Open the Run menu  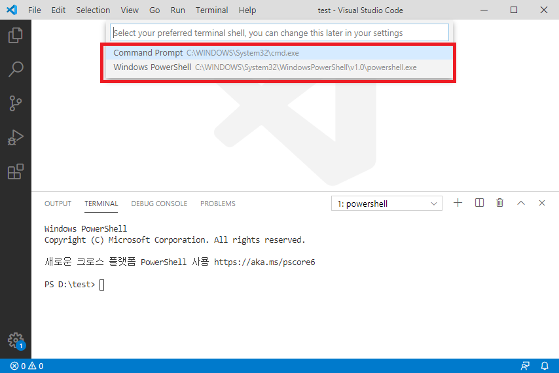pyautogui.click(x=177, y=10)
